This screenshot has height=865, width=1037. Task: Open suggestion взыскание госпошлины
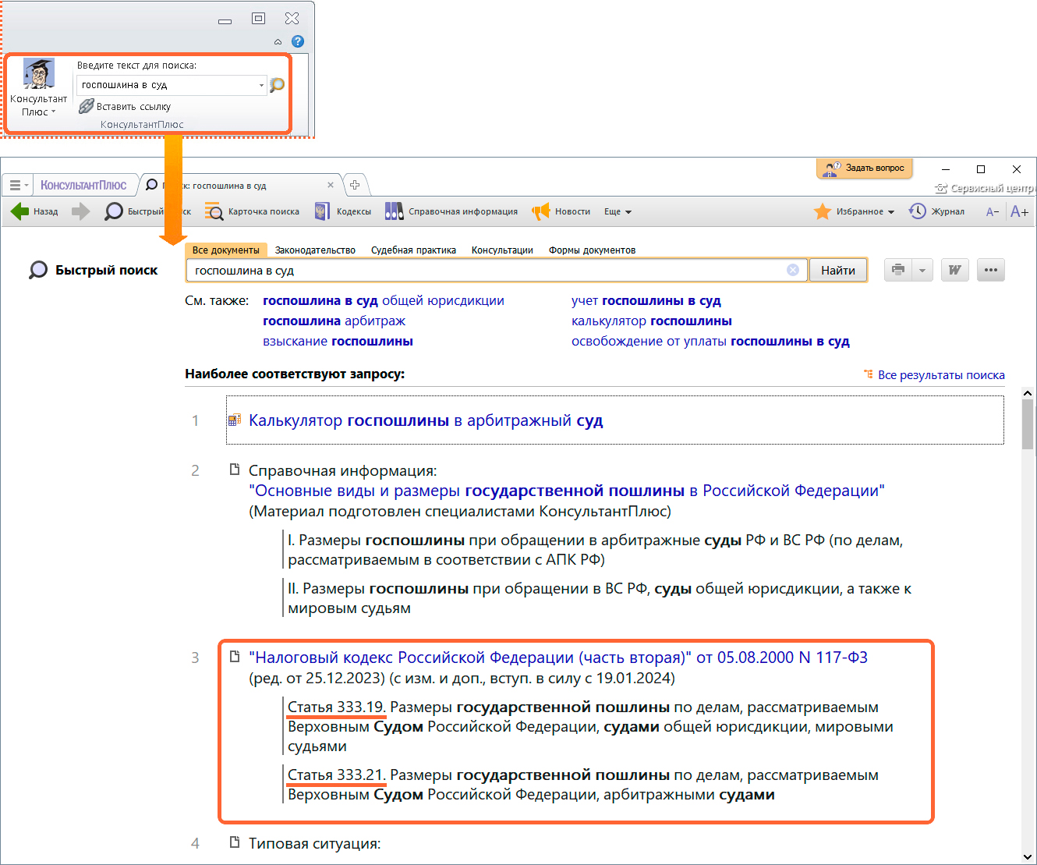coord(338,341)
